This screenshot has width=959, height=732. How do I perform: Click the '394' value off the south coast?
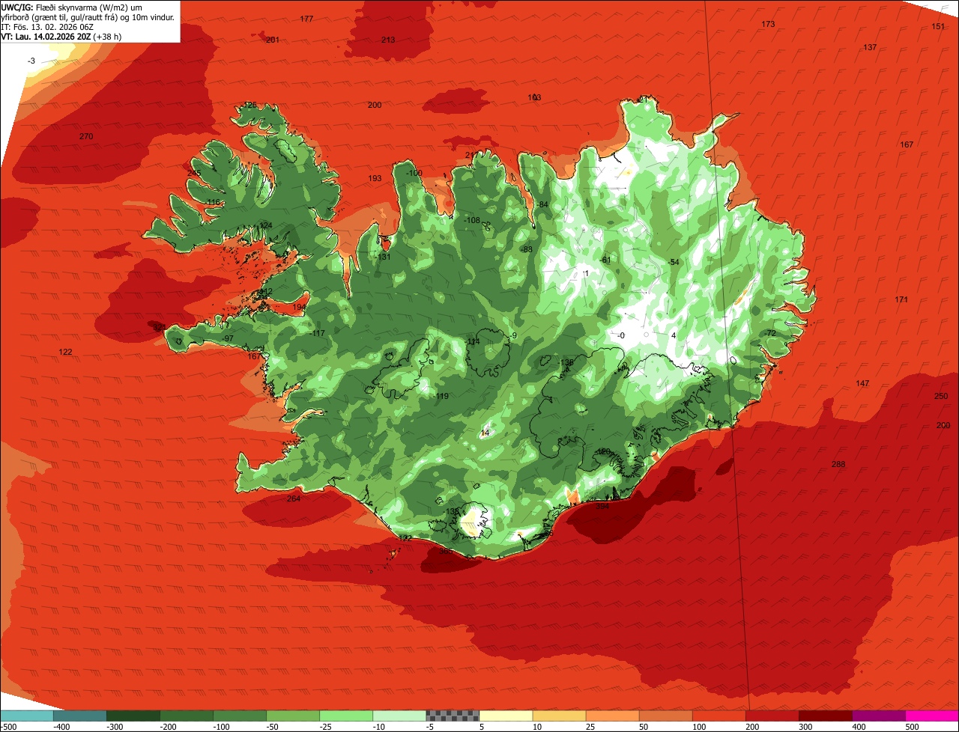(x=602, y=506)
